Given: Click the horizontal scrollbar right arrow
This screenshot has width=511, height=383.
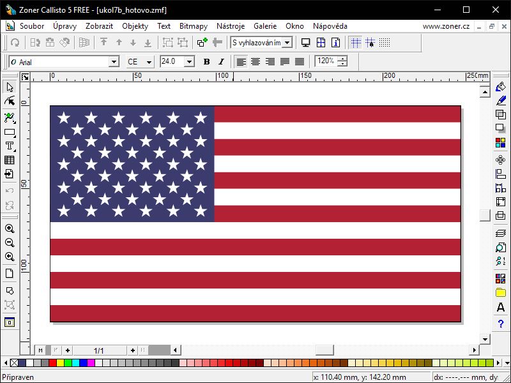Looking at the screenshot, I should [x=475, y=350].
